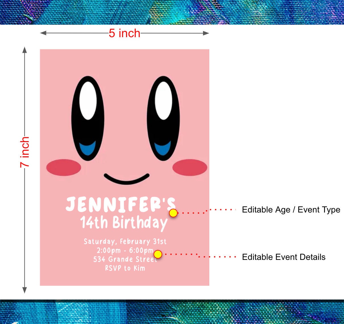
Task: Click the "RSVP to Kim" line
Action: coord(125,268)
